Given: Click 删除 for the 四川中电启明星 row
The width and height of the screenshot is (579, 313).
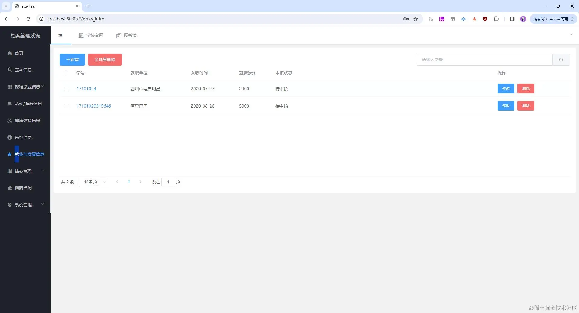Looking at the screenshot, I should (526, 89).
